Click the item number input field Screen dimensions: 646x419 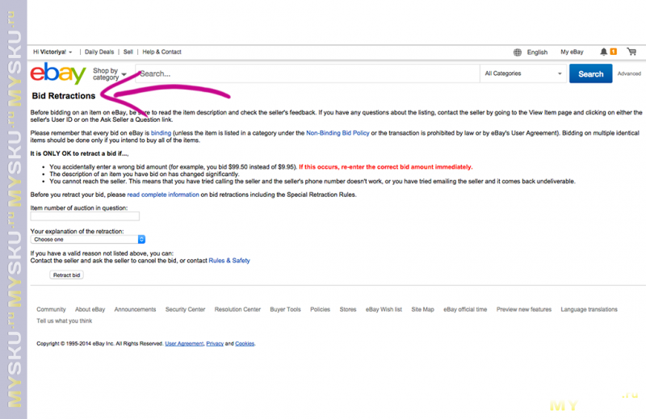click(x=85, y=216)
